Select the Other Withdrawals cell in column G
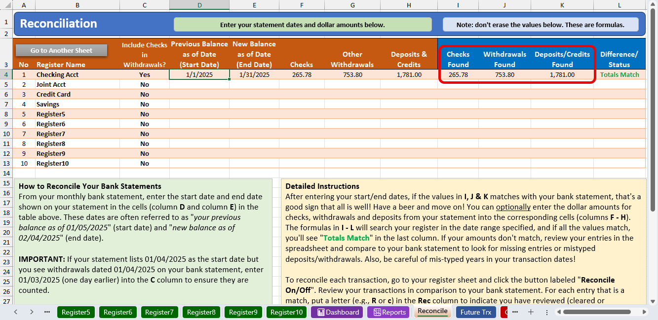Image resolution: width=658 pixels, height=320 pixels. [352, 74]
